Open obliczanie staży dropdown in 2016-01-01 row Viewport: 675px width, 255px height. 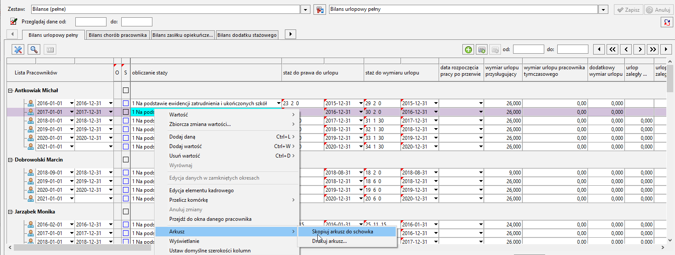[278, 103]
